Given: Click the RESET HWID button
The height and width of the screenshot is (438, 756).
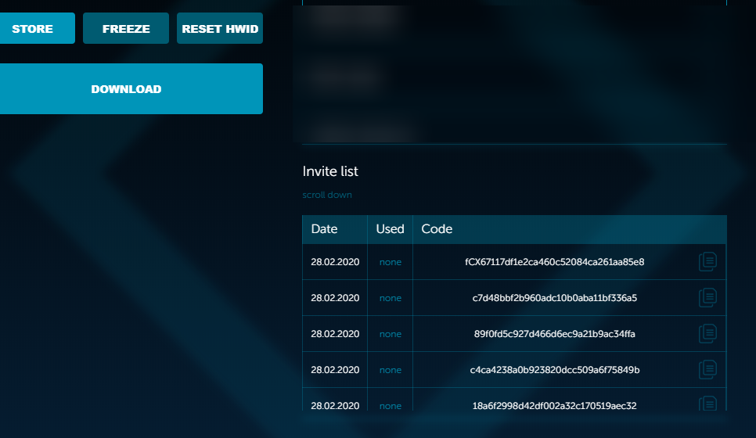Looking at the screenshot, I should tap(220, 29).
